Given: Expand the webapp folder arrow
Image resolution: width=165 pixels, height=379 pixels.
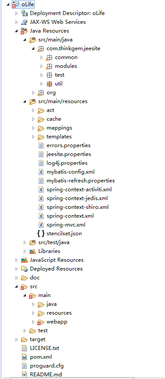Looking at the screenshot, I should pos(33,322).
